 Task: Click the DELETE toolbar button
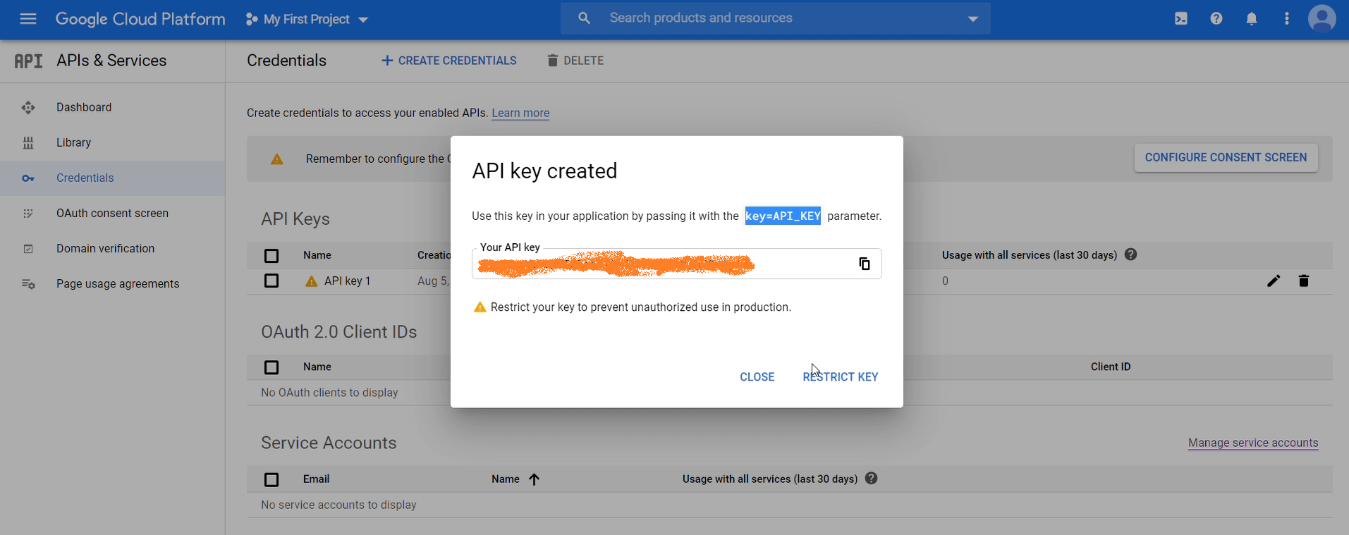[575, 61]
